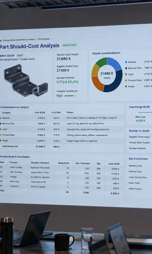Select the Deburring process row
152x254 pixels.
[x=62, y=182]
